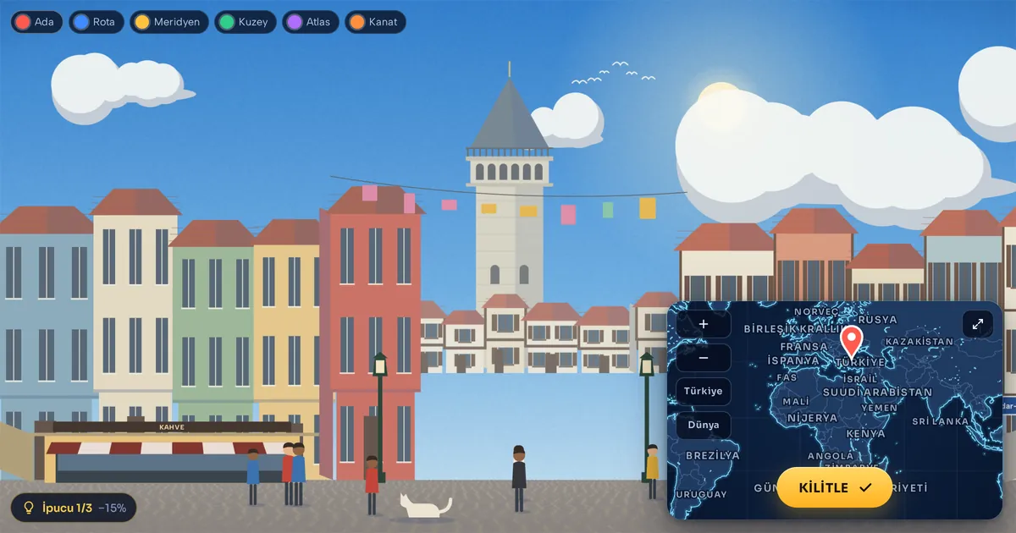Click the MALİ label on the map
This screenshot has height=533, width=1016.
(x=796, y=402)
